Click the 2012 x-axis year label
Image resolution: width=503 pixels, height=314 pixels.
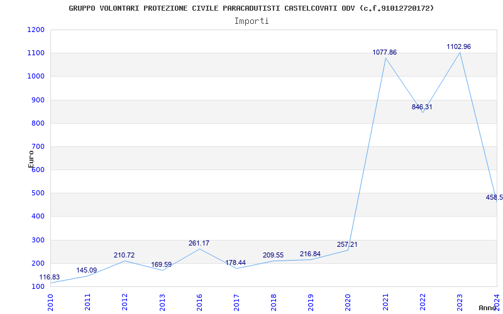[124, 302]
